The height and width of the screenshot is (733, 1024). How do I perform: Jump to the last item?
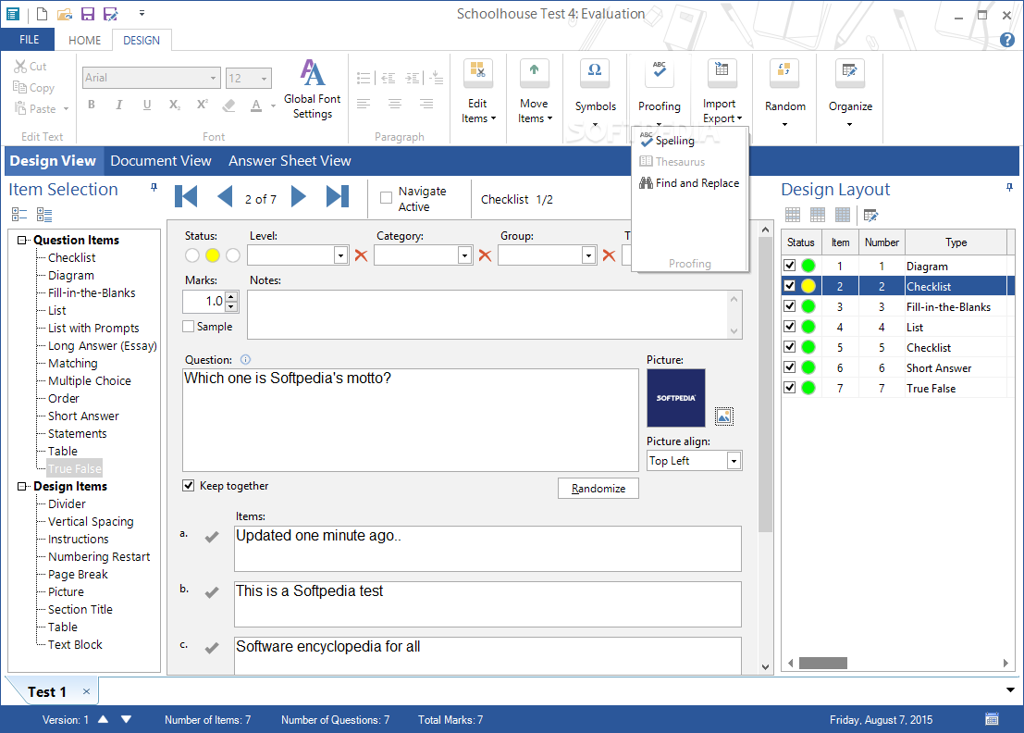coord(338,196)
